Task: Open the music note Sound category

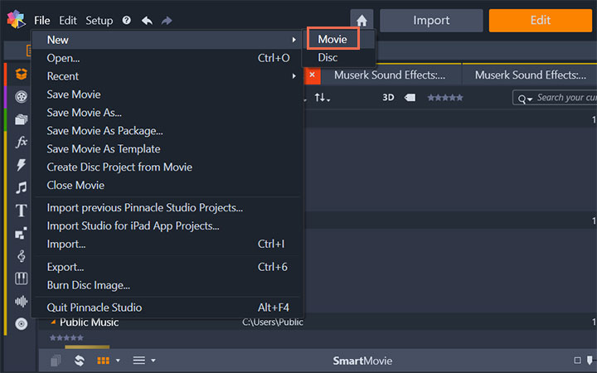Action: coord(22,187)
